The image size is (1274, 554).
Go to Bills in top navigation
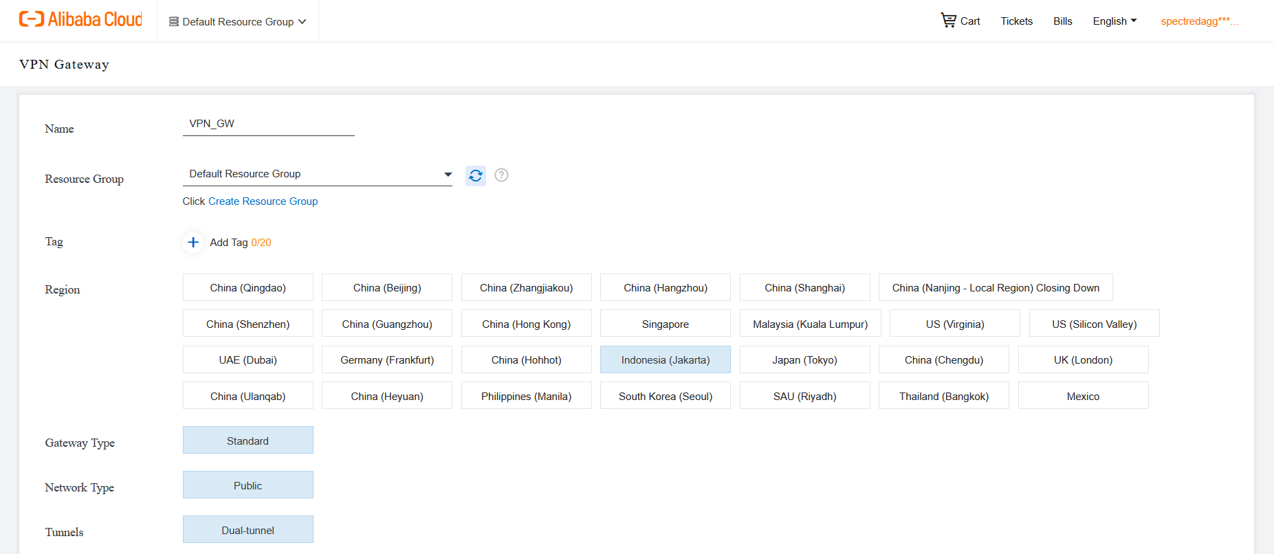click(1062, 21)
